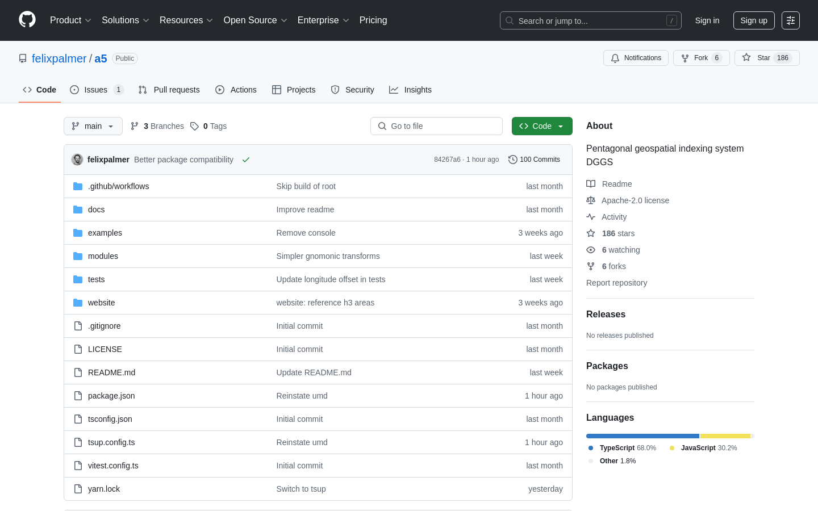Image resolution: width=818 pixels, height=511 pixels.
Task: Expand the Solutions menu
Action: [x=126, y=20]
